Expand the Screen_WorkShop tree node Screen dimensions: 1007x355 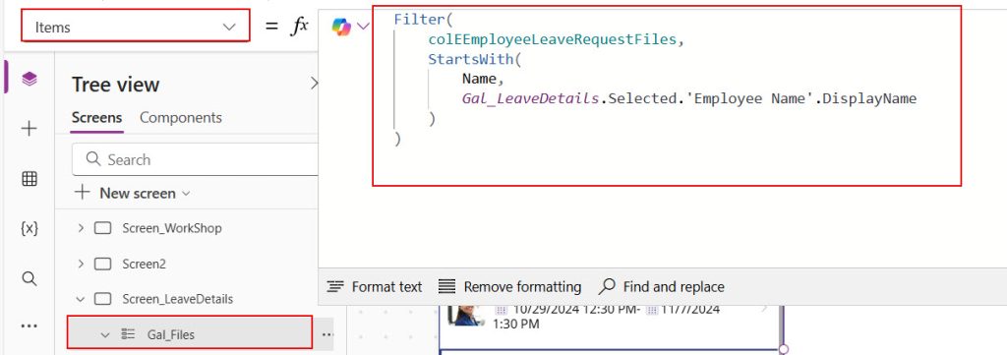click(x=81, y=228)
